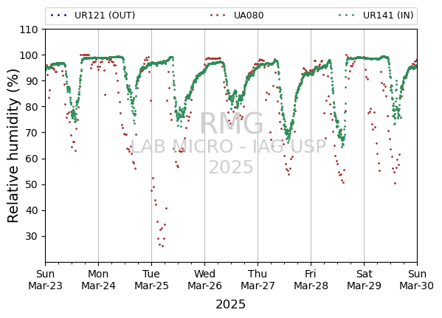Click the green dotted UR141 legend marker

[x=347, y=15]
